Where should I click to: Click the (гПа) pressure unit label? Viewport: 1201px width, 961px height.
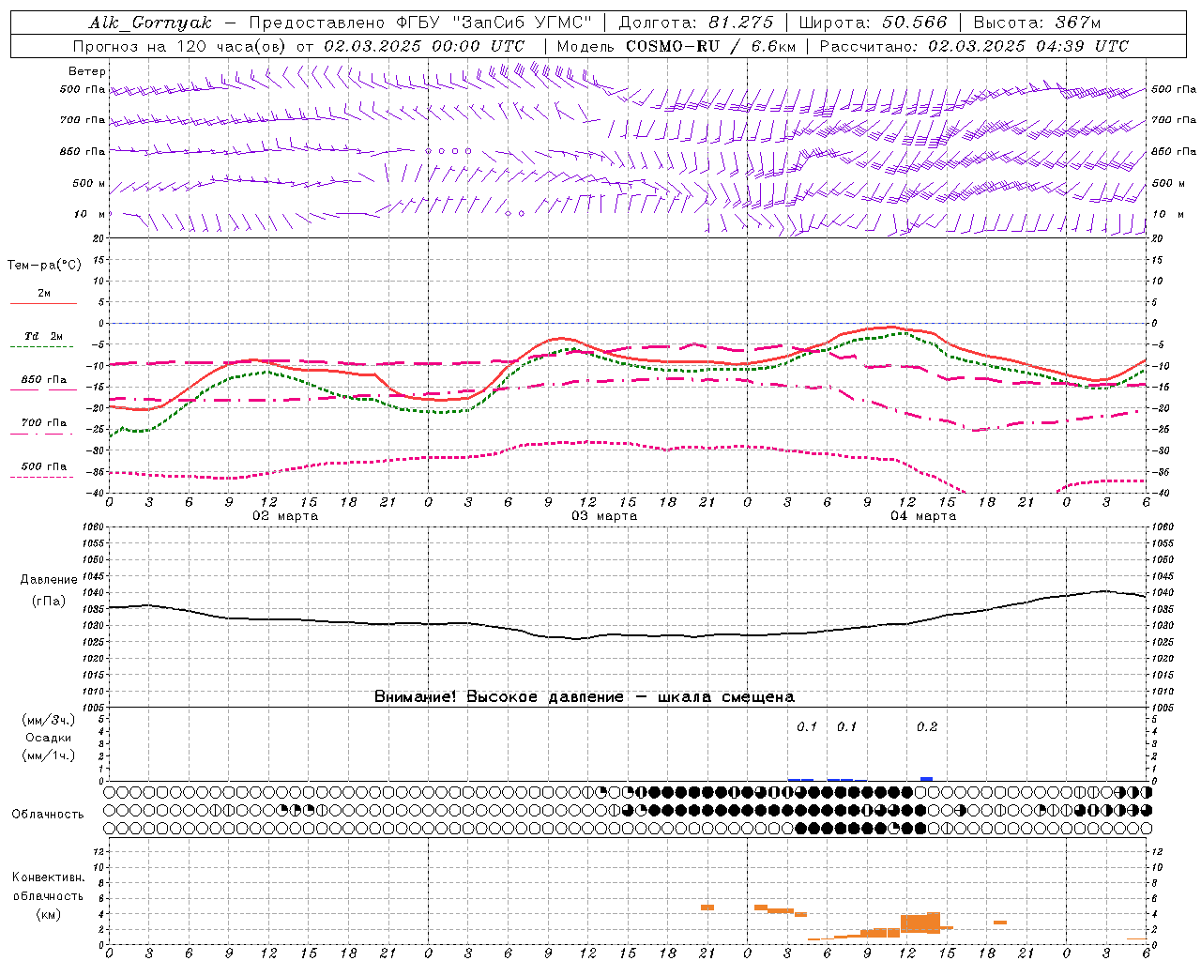click(49, 602)
